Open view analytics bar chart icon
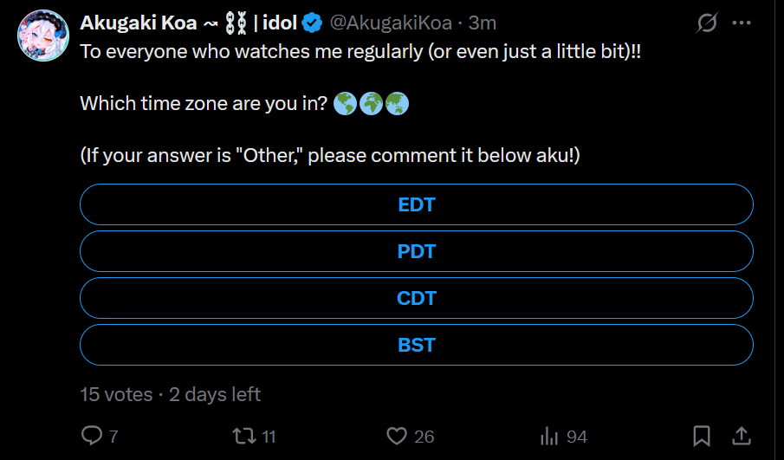This screenshot has height=460, width=784. point(550,436)
